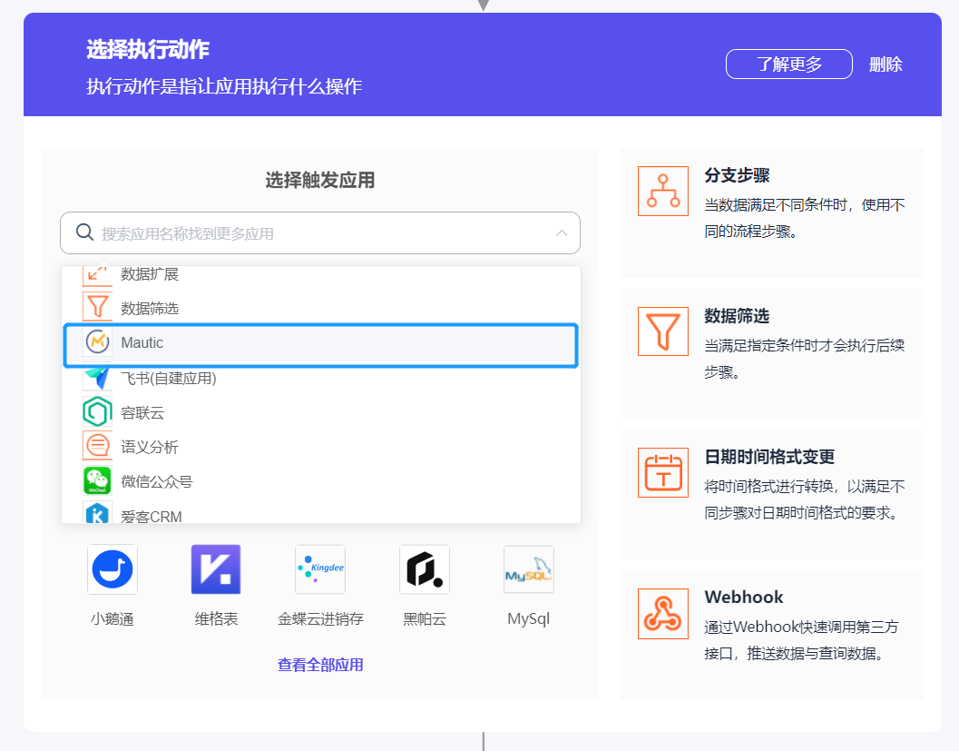Screen dimensions: 959x751
Task: Click the WeChat 微信公众号 icon
Action: point(98,480)
